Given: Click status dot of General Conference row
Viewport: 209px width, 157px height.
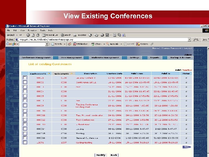Looking at the screenshot, I should tap(186, 138).
